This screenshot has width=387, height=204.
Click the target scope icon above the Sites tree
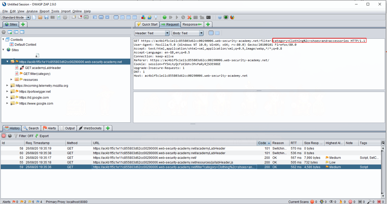(x=4, y=32)
